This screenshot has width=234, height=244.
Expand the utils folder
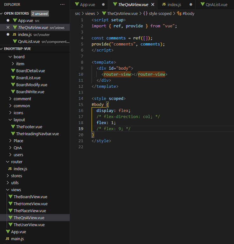pyautogui.click(x=8, y=183)
